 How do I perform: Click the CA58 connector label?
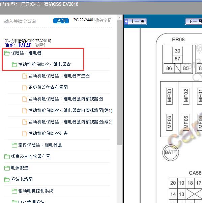point(195,173)
